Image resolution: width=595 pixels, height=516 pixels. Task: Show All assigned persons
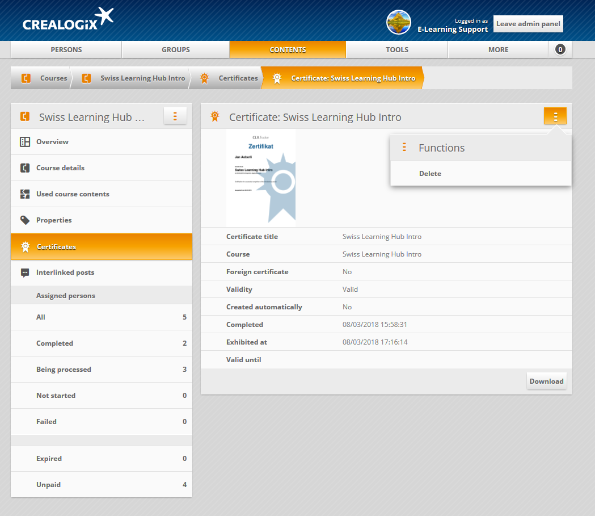pyautogui.click(x=102, y=317)
